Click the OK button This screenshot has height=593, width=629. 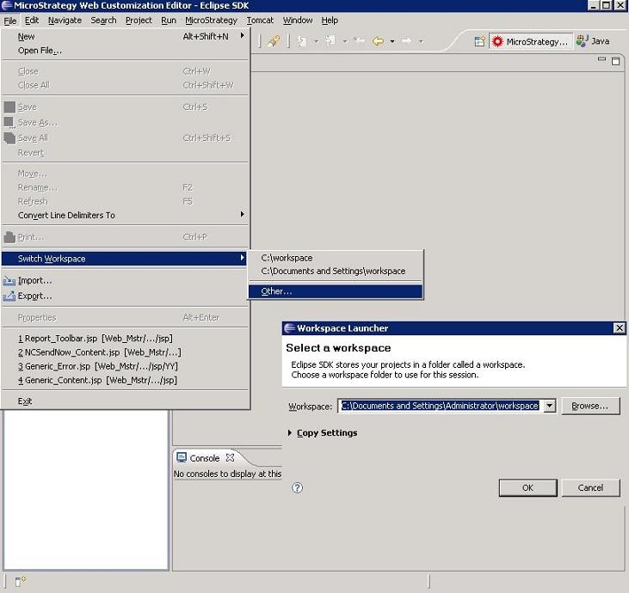527,487
